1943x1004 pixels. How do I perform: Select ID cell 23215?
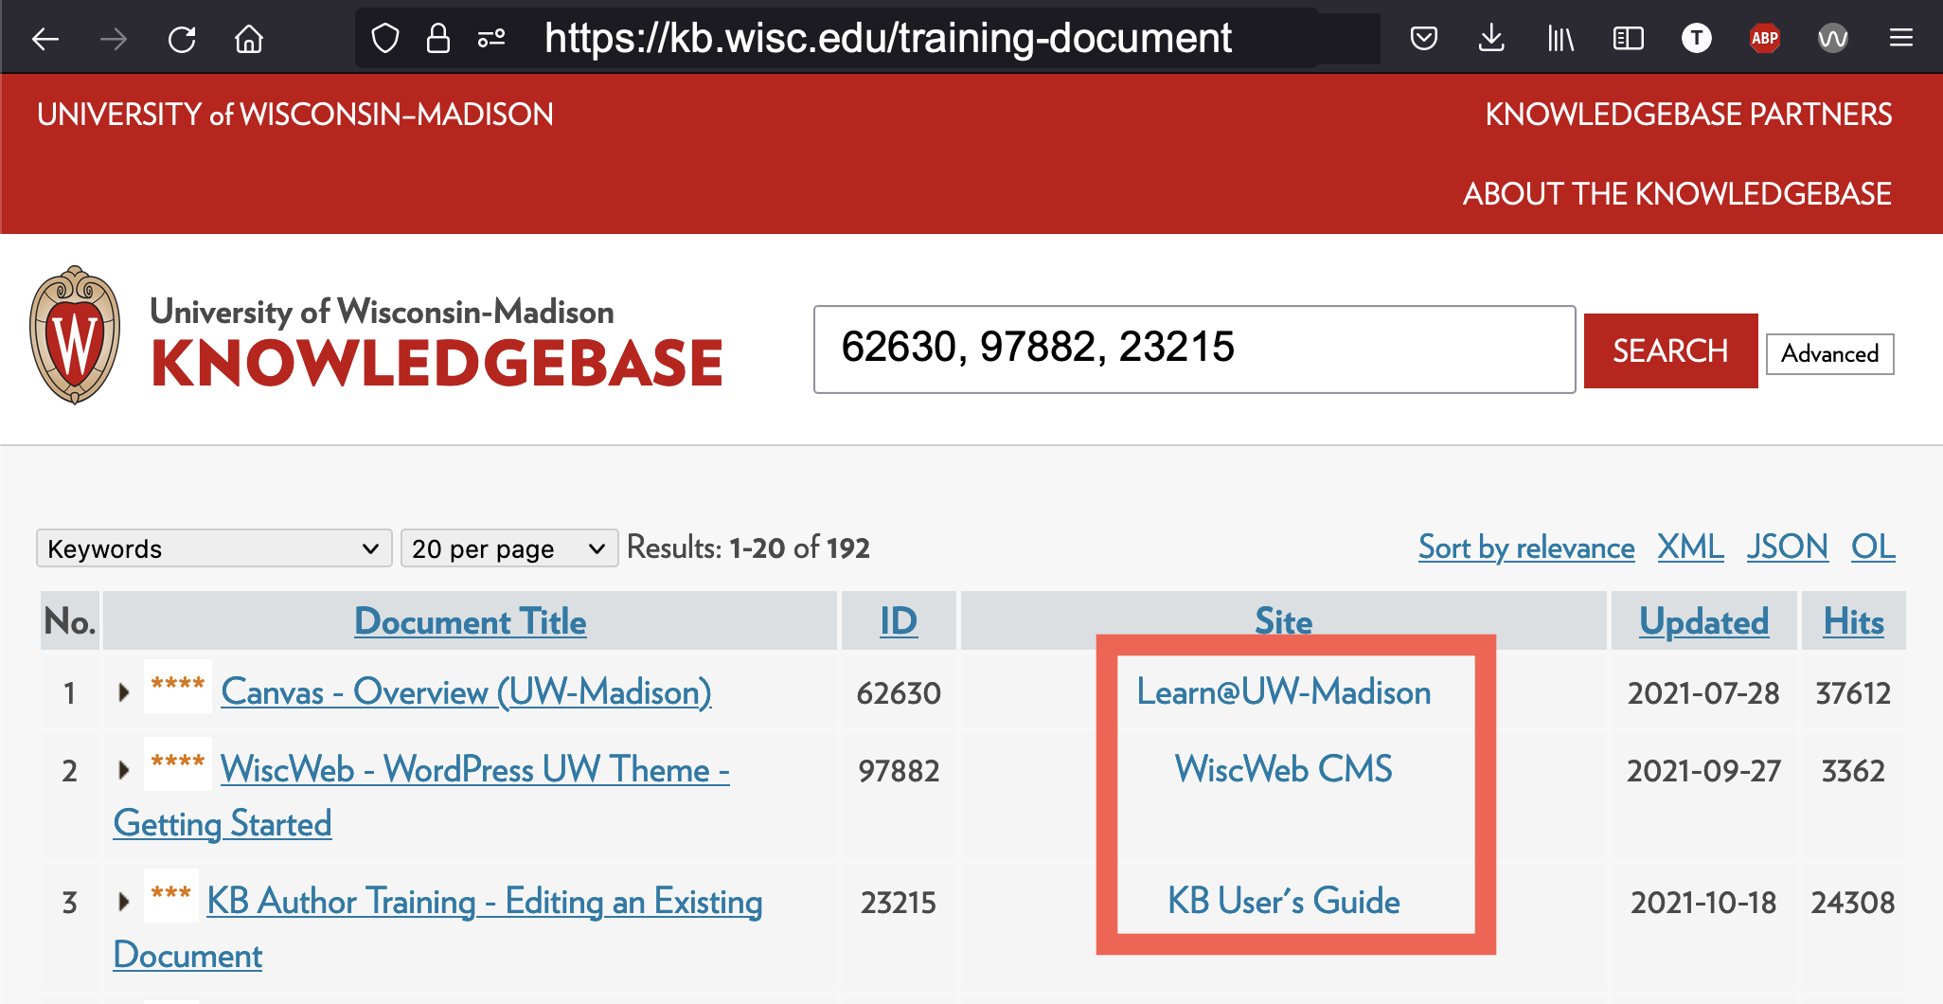pyautogui.click(x=899, y=903)
